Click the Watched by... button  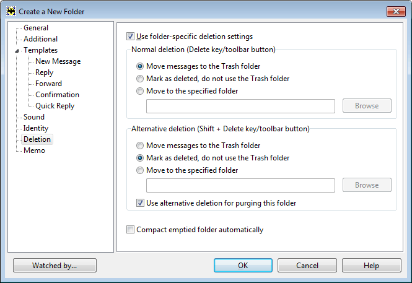click(x=55, y=266)
